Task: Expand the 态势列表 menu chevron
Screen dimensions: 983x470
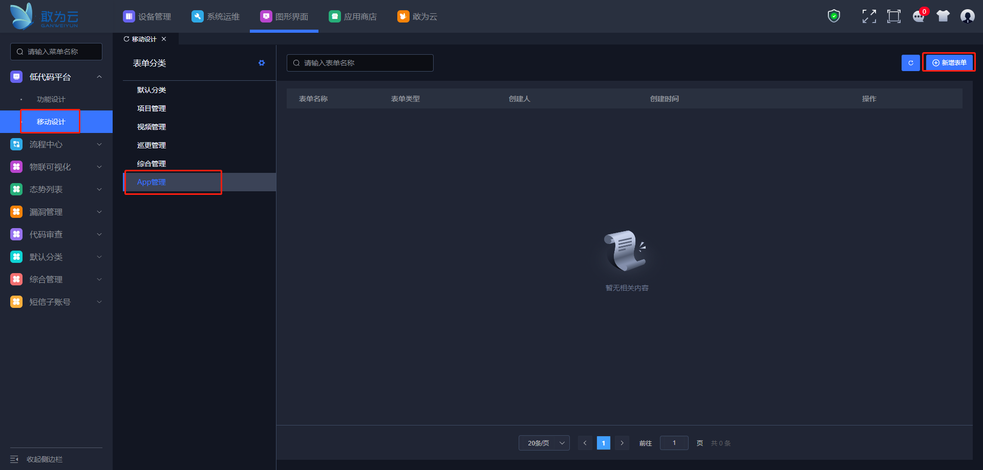Action: (x=99, y=189)
